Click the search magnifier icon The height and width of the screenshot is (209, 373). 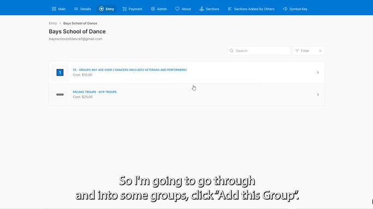[x=232, y=51]
